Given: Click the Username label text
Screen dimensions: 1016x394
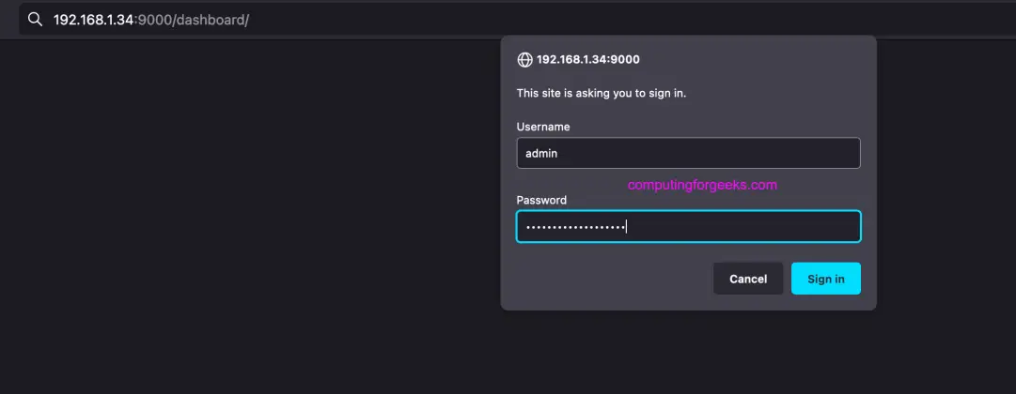Looking at the screenshot, I should pyautogui.click(x=543, y=127).
